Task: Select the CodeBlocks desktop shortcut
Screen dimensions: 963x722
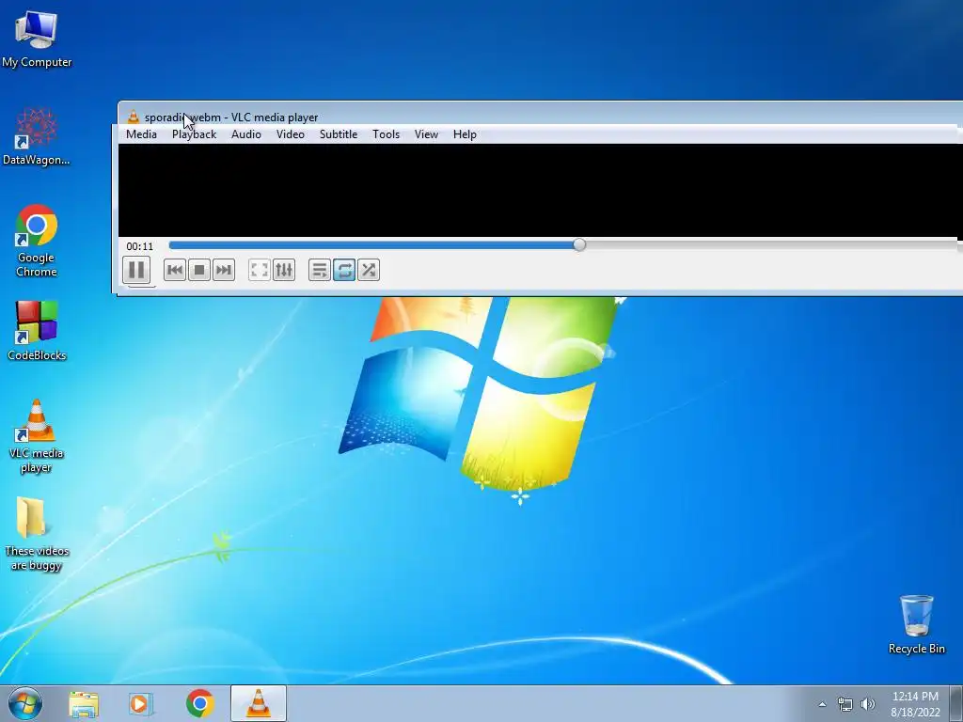Action: (37, 330)
